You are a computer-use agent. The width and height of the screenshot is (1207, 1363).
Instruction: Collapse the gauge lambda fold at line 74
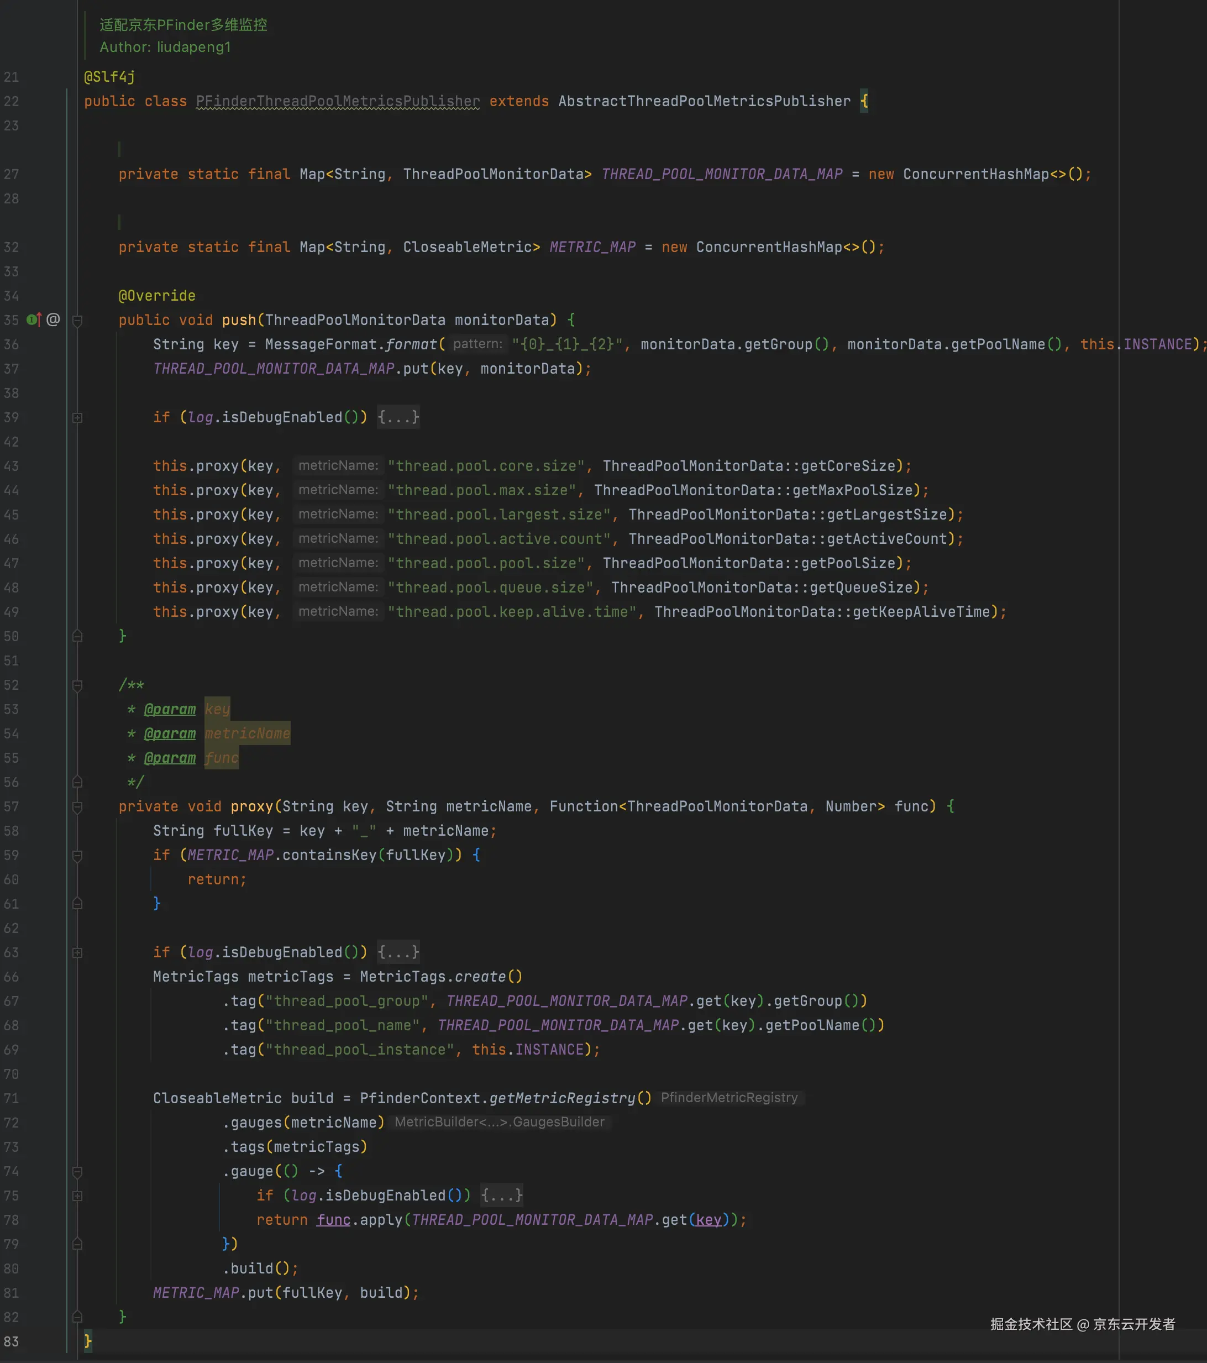[x=77, y=1172]
